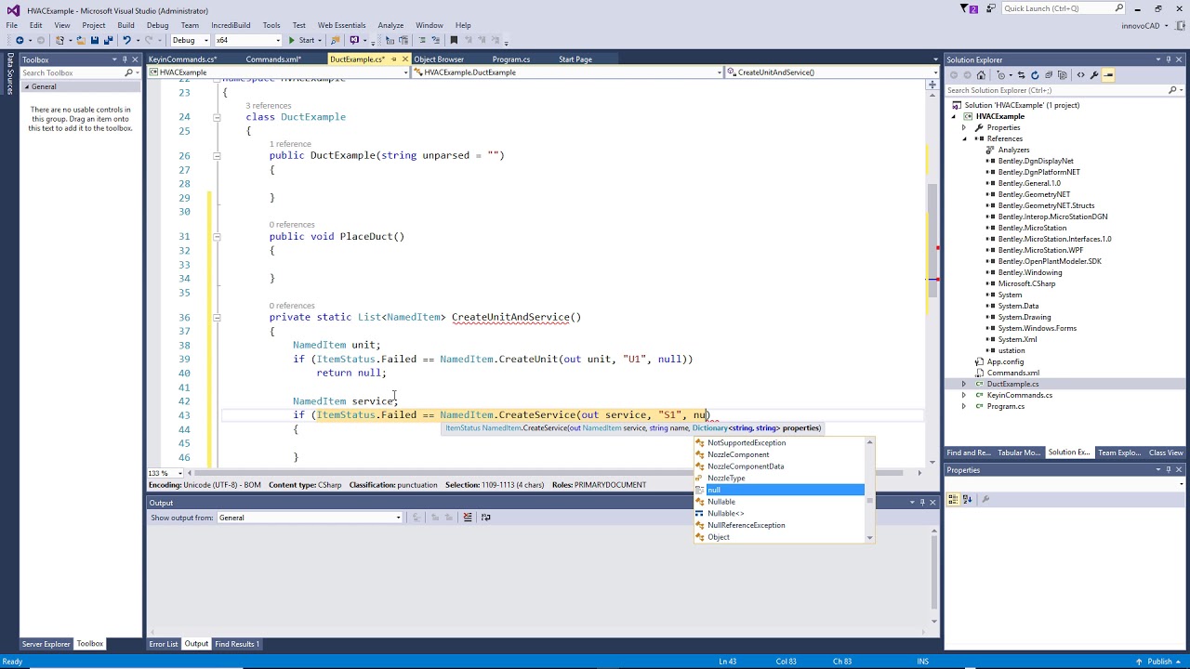Click Sync with Active Document icon
This screenshot has height=669, width=1190.
click(x=1021, y=75)
